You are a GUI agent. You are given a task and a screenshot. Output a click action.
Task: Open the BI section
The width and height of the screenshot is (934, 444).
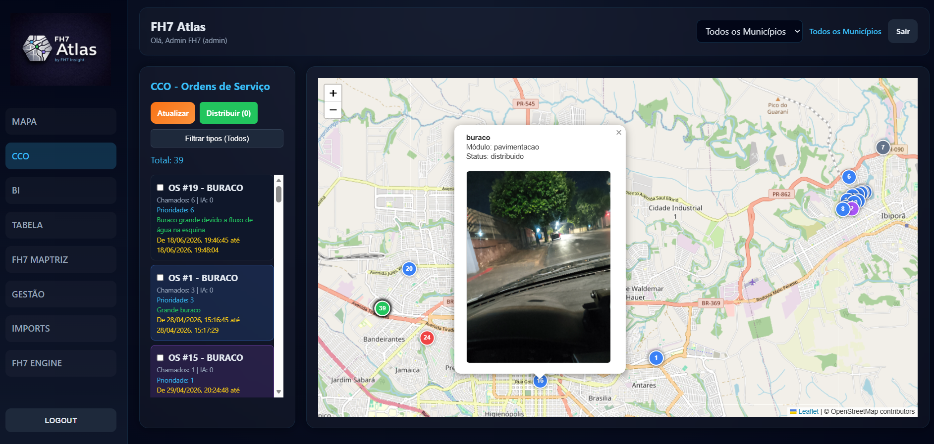pos(61,191)
